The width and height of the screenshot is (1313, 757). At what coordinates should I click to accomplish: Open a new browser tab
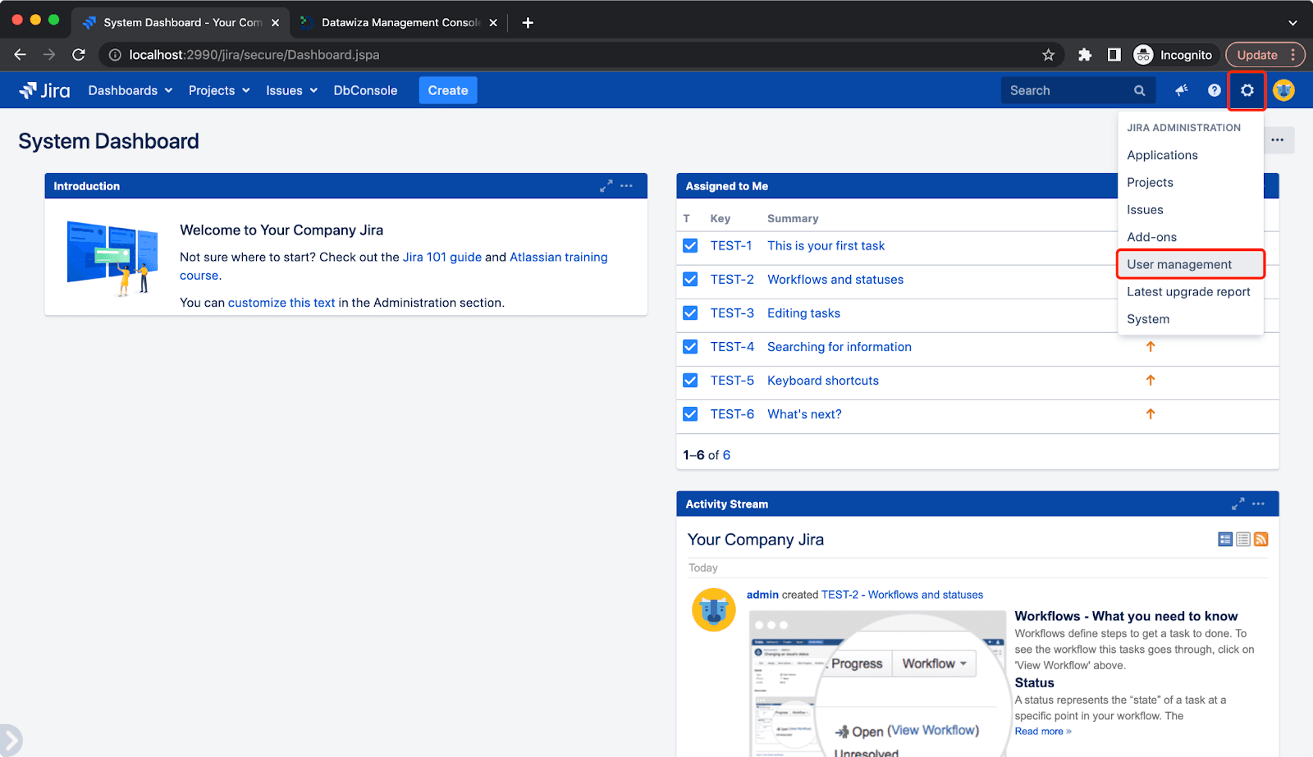click(528, 23)
